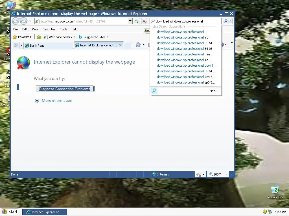Open the Help menu

[75, 29]
